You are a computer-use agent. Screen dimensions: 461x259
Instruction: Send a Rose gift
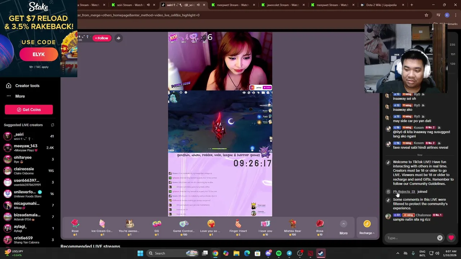tap(75, 228)
